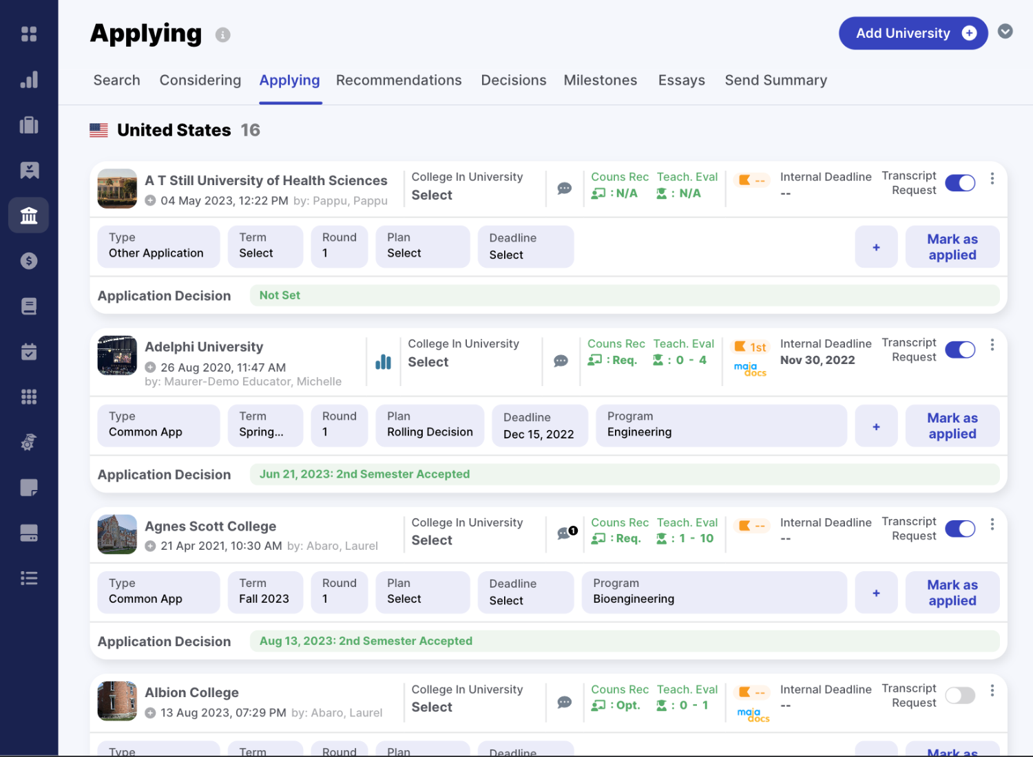Select Term dropdown showing Fall 2023
This screenshot has width=1033, height=757.
coord(265,592)
